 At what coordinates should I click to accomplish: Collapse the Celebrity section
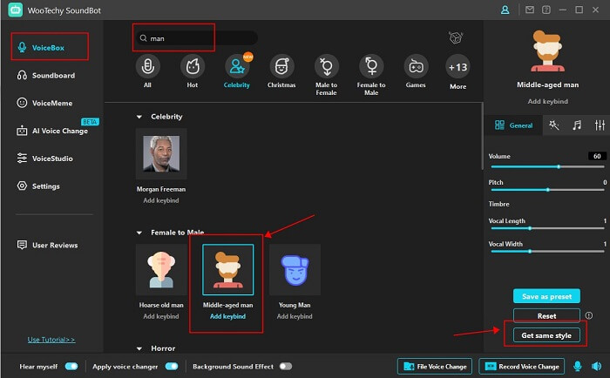click(x=139, y=117)
